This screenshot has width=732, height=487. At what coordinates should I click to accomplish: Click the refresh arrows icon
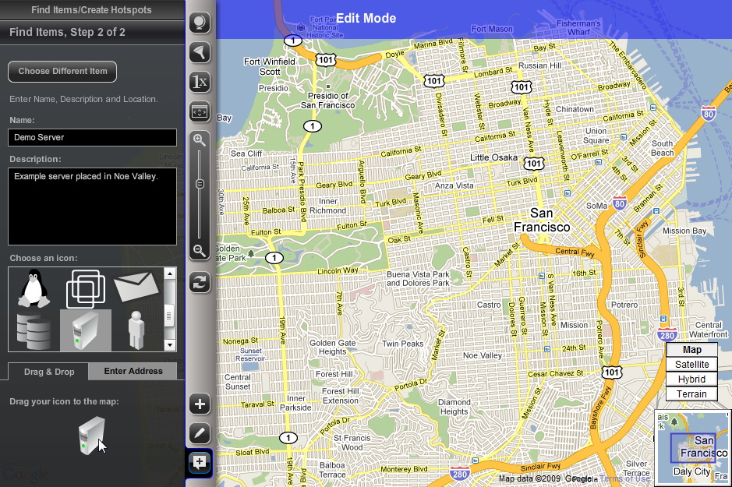tap(200, 282)
